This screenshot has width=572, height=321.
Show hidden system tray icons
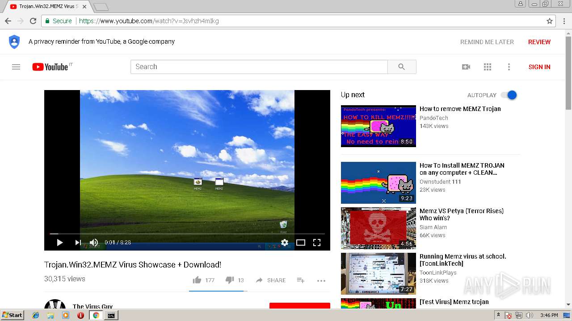[499, 315]
